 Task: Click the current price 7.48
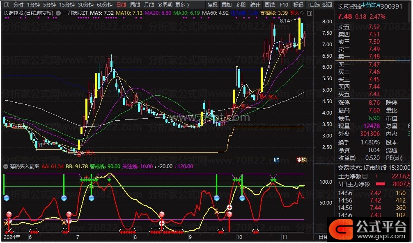tap(345, 16)
